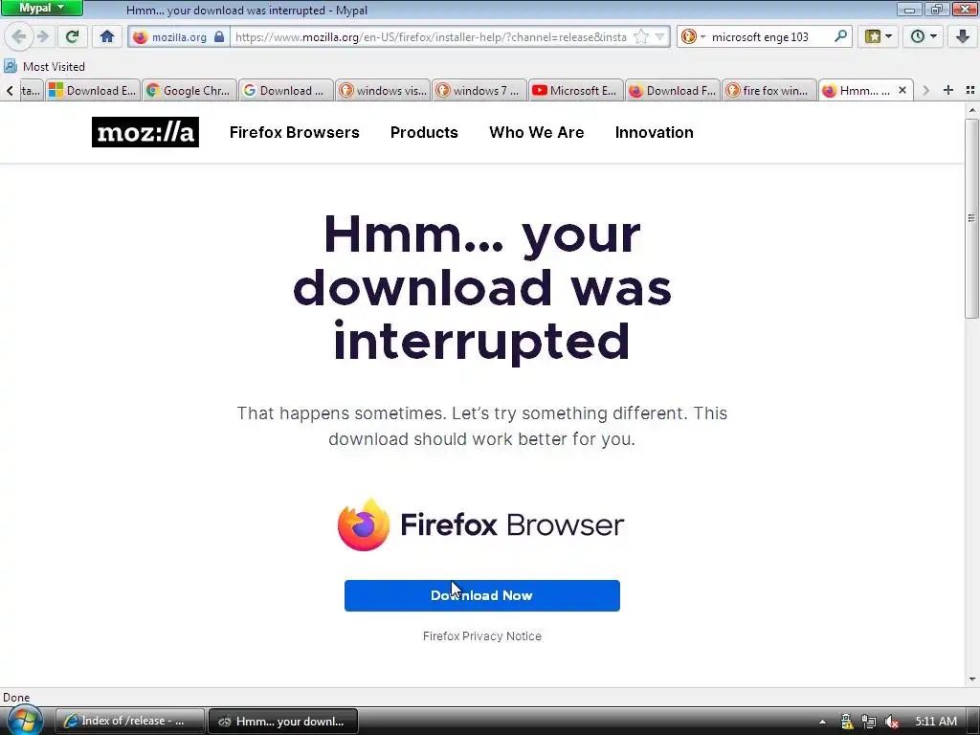Select the 'Hmm... your downl...' taskbar button
Viewport: 980px width, 735px height.
pos(283,722)
